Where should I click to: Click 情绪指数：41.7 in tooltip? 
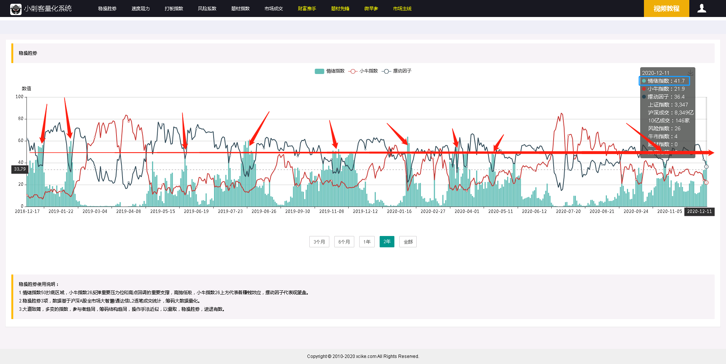(664, 81)
